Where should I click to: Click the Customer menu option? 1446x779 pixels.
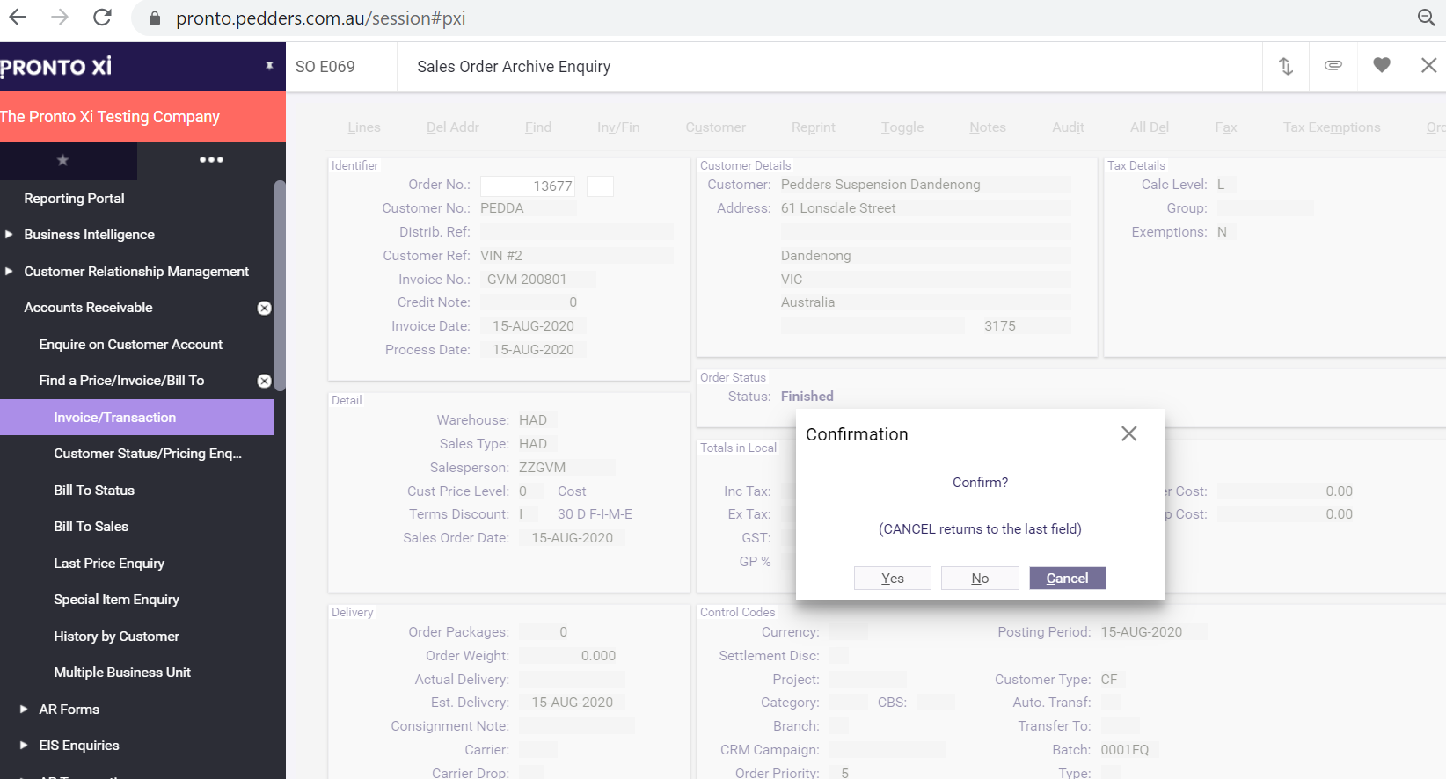point(716,127)
